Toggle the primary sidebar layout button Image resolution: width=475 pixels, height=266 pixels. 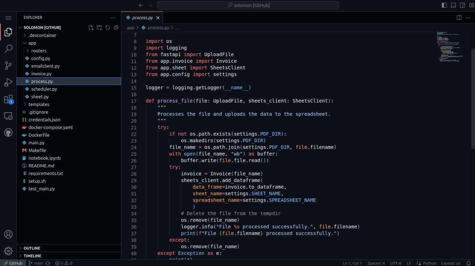point(444,5)
